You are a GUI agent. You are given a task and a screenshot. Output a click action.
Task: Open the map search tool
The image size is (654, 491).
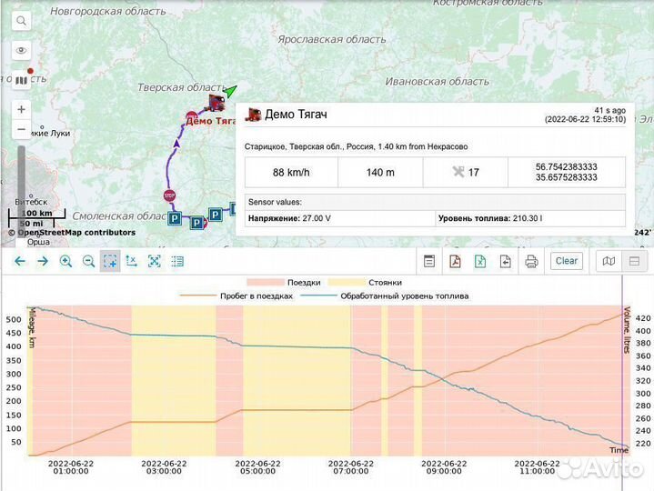click(x=22, y=20)
